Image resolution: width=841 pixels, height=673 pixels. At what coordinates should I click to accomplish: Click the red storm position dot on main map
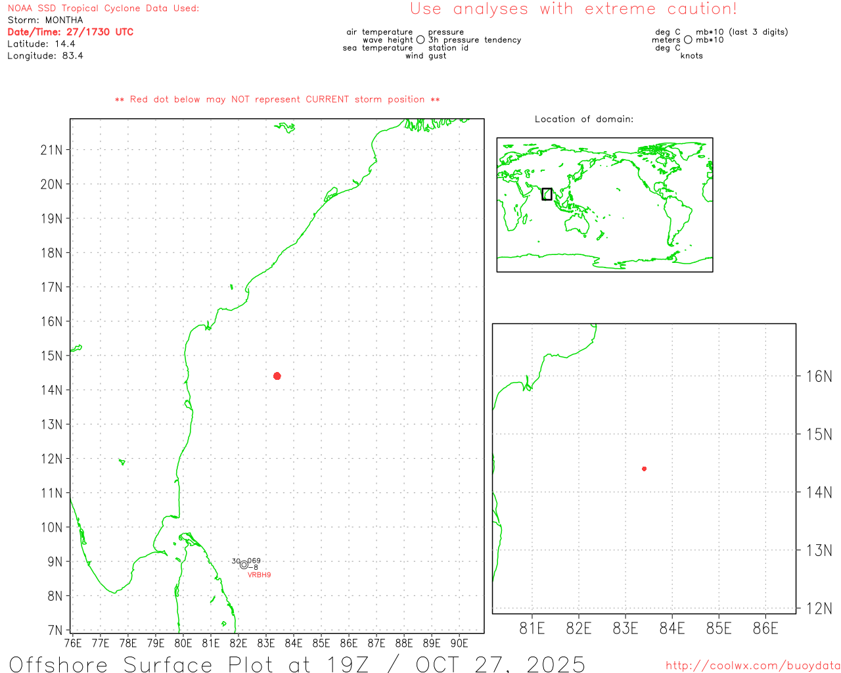277,376
